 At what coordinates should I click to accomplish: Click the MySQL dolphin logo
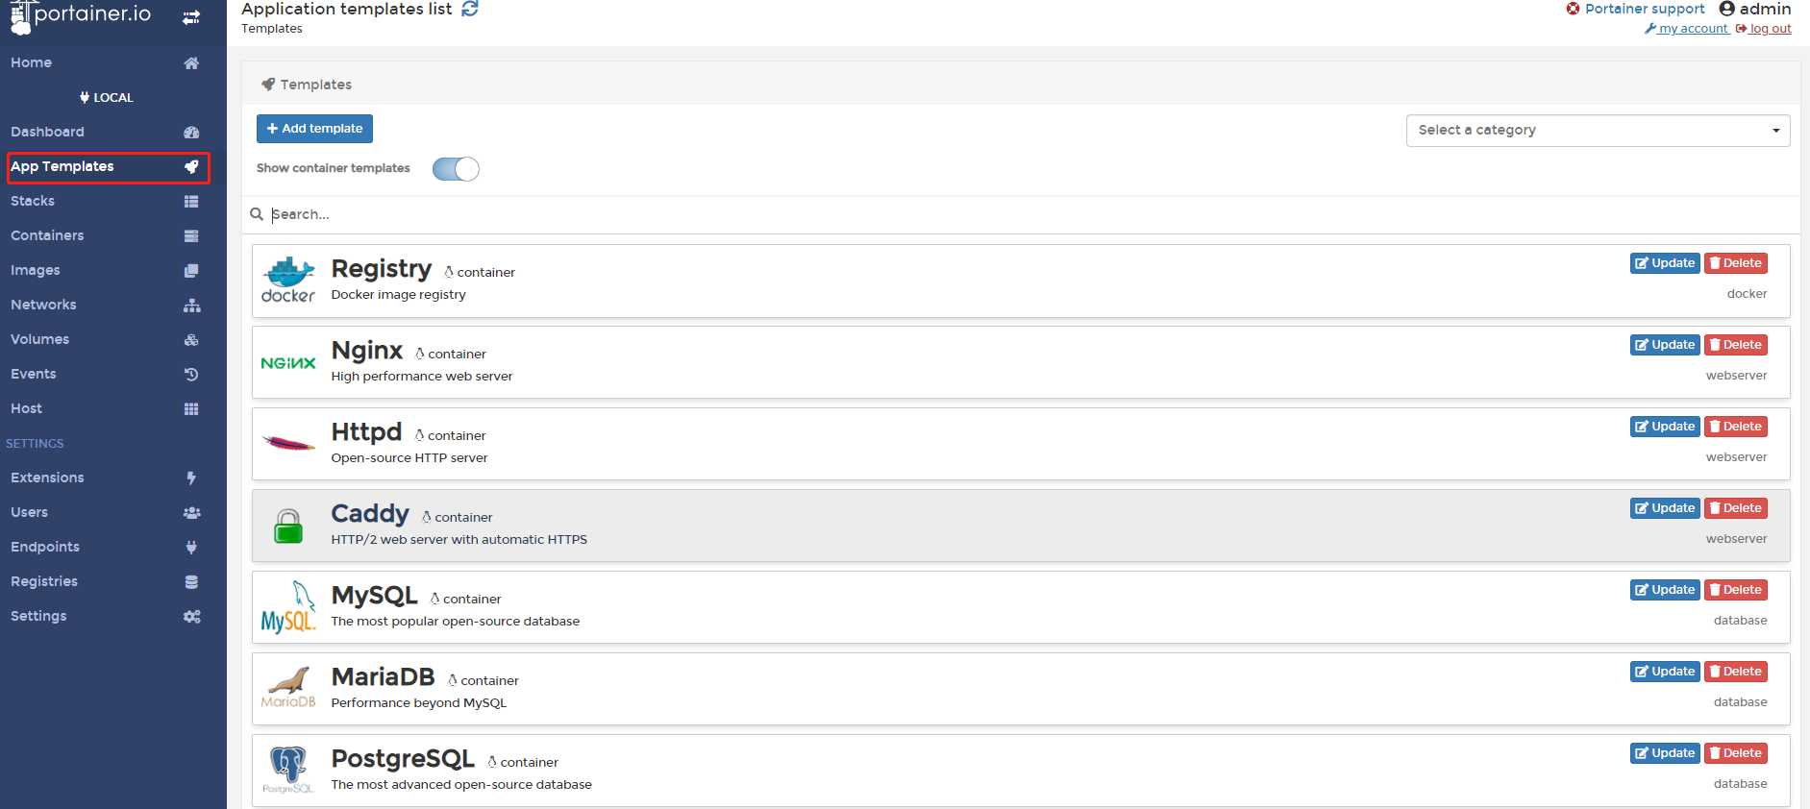coord(288,607)
